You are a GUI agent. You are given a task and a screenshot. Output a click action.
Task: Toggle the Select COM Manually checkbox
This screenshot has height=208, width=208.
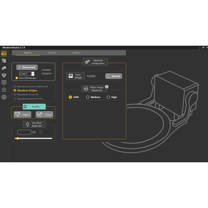[x=17, y=78]
